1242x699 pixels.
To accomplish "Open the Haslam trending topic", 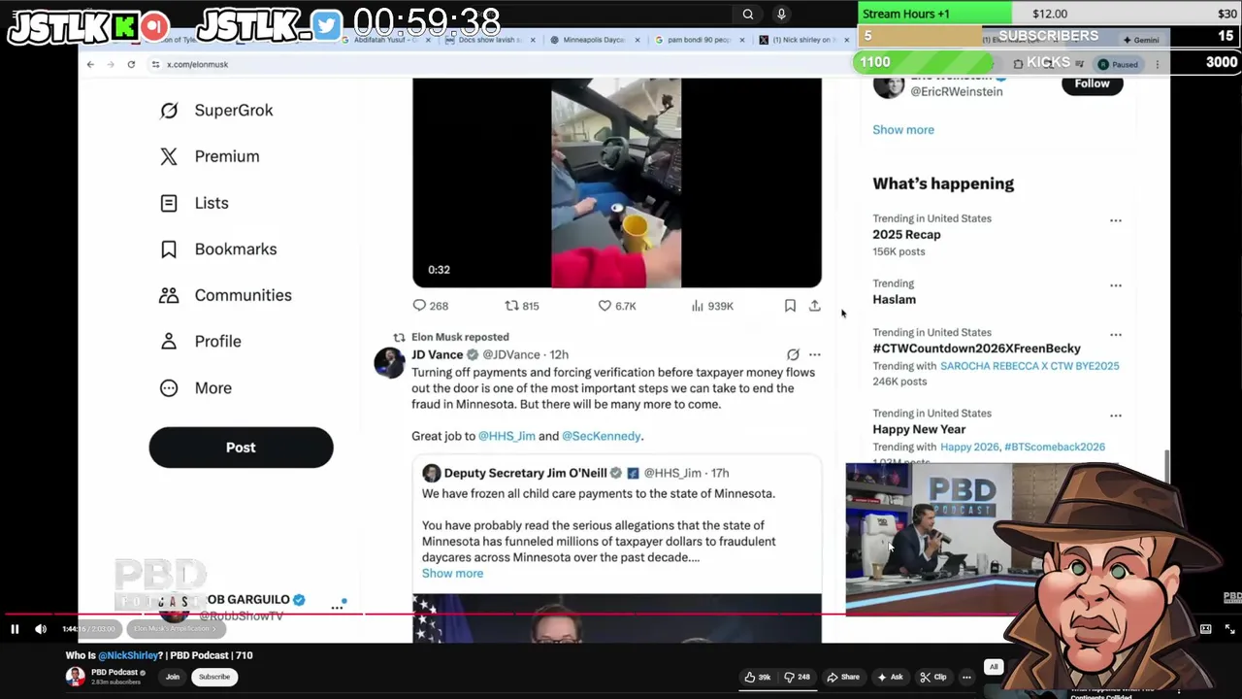I will tap(894, 300).
